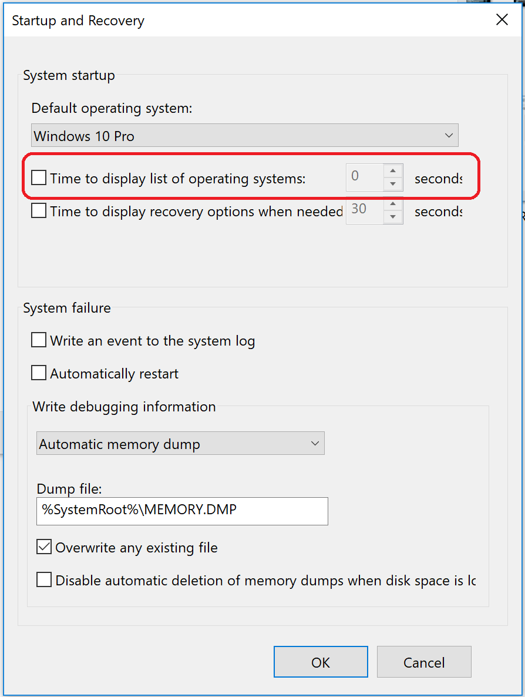
Task: Decrease recovery options time with down arrow
Action: pos(393,217)
